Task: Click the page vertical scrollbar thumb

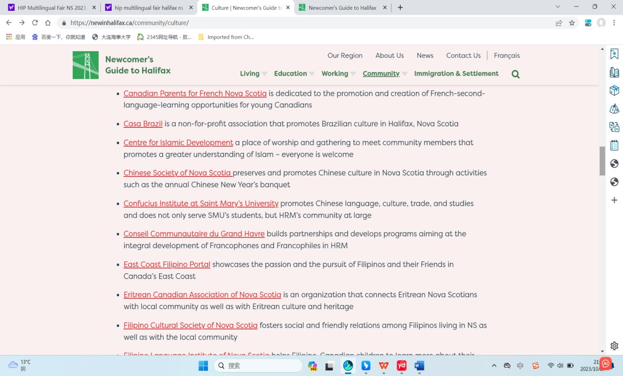Action: 602,161
